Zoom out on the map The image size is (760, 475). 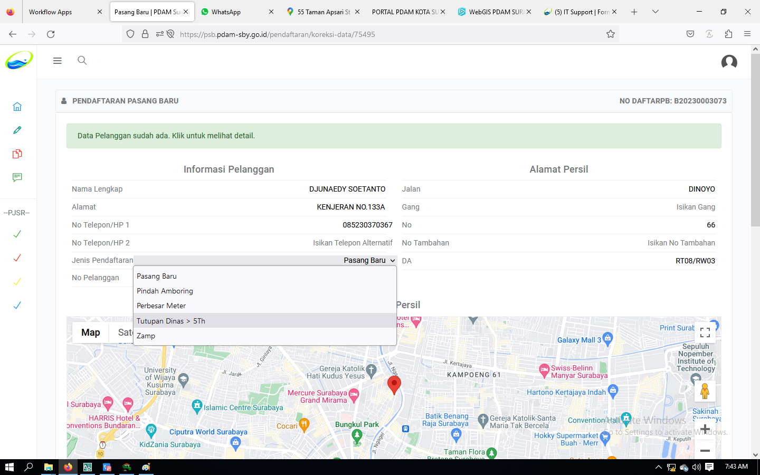pos(705,450)
